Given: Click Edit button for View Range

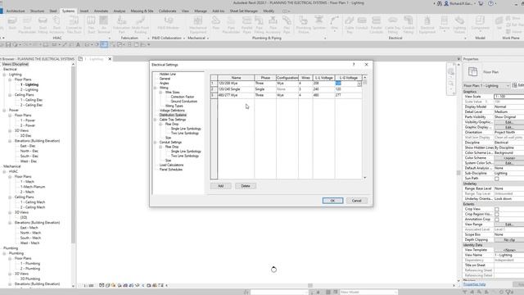Looking at the screenshot, I should [x=509, y=225].
